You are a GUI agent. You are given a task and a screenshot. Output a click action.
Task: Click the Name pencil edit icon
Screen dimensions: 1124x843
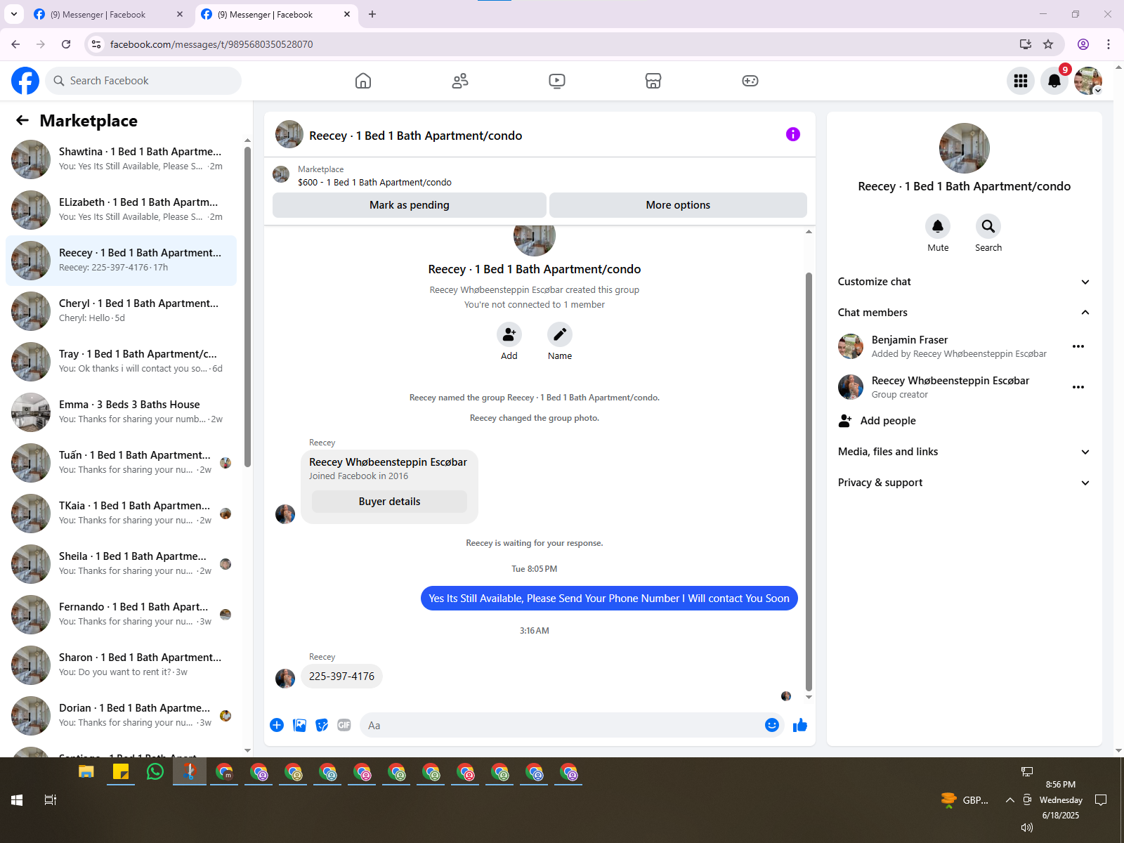[x=560, y=334]
